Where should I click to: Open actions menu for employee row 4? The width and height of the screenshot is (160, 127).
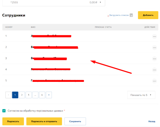[x=154, y=70]
